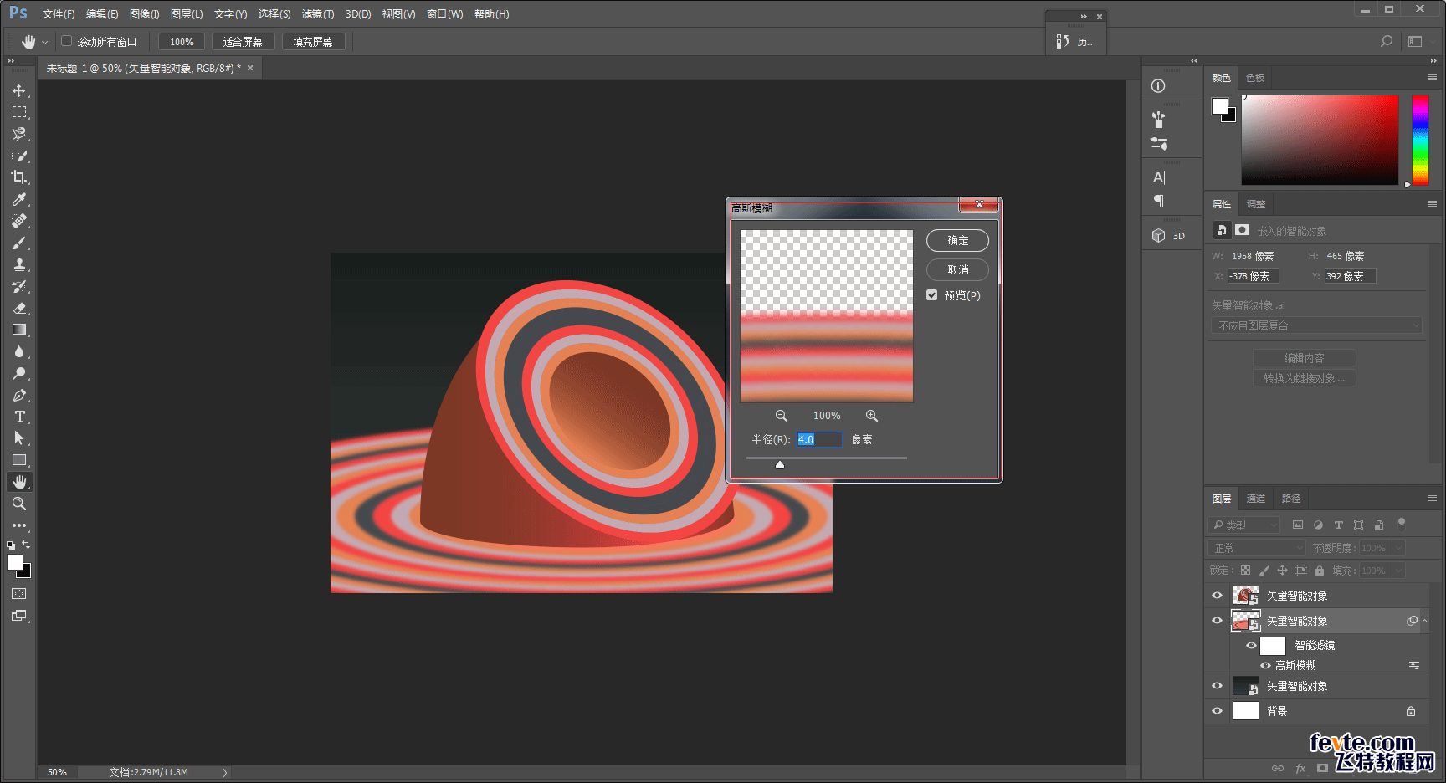Select the Crop tool

tap(18, 177)
